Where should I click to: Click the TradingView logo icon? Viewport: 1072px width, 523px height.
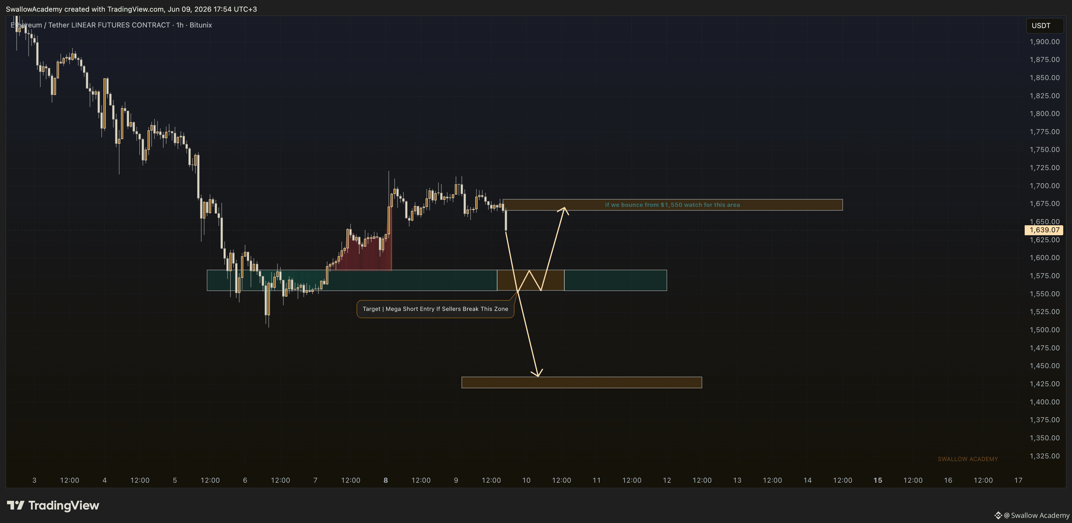point(15,505)
